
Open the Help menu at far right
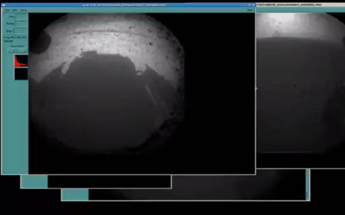tap(250, 10)
